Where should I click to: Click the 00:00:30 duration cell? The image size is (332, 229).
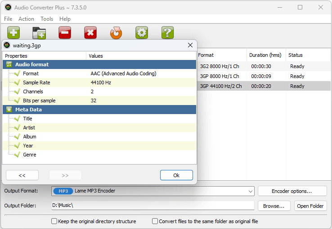[x=261, y=66]
